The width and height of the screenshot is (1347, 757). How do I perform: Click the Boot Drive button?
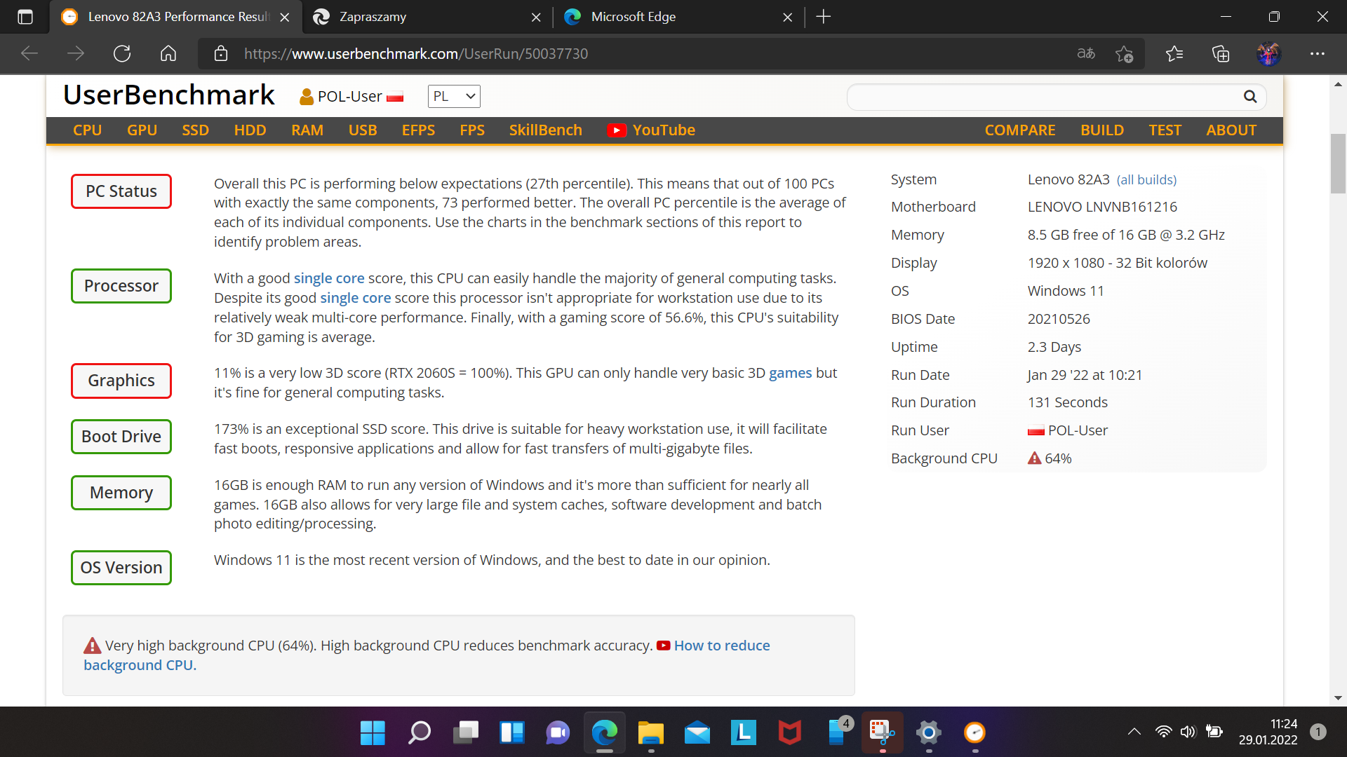pyautogui.click(x=121, y=437)
